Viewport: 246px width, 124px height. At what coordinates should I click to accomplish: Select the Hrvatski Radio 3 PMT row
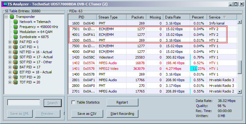click(x=153, y=86)
